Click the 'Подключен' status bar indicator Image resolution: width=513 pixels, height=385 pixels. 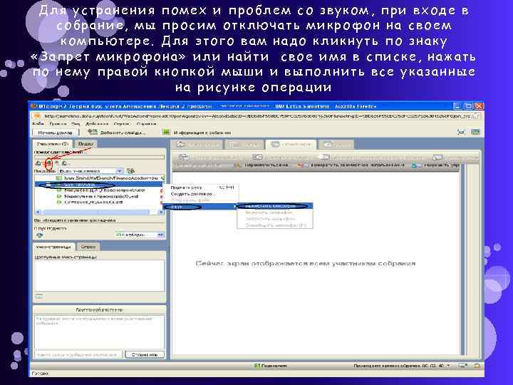pos(271,366)
